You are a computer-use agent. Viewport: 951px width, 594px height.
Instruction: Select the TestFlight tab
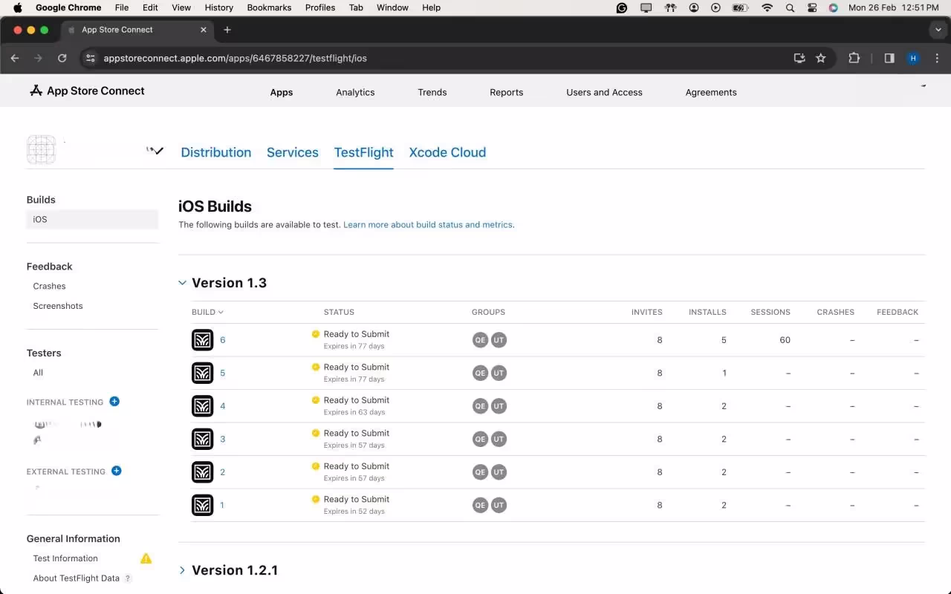tap(364, 152)
